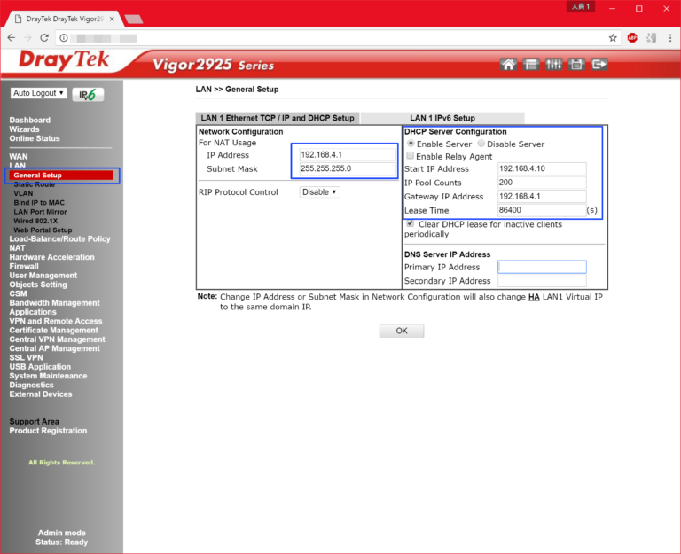This screenshot has width=681, height=554.
Task: Close the DrayTek browser tab
Action: (x=112, y=19)
